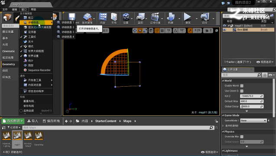Toggle grid snapping in the viewport toolbar
276x156 pixels.
162,31
